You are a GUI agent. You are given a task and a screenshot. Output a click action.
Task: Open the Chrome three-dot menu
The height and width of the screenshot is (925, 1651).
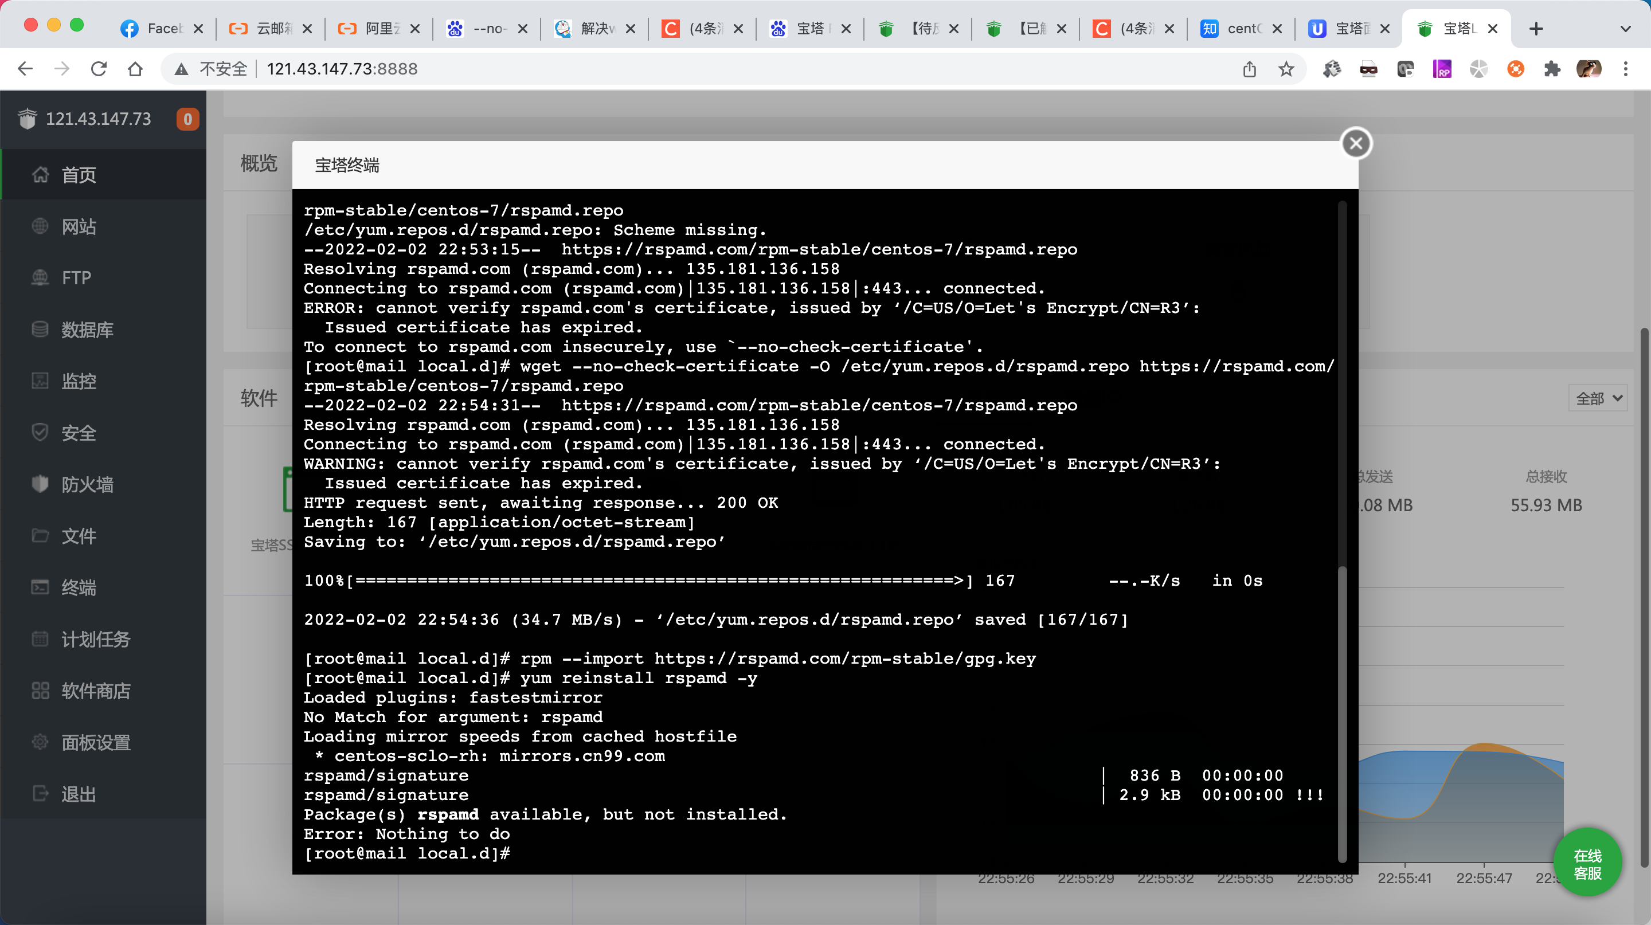(x=1625, y=69)
